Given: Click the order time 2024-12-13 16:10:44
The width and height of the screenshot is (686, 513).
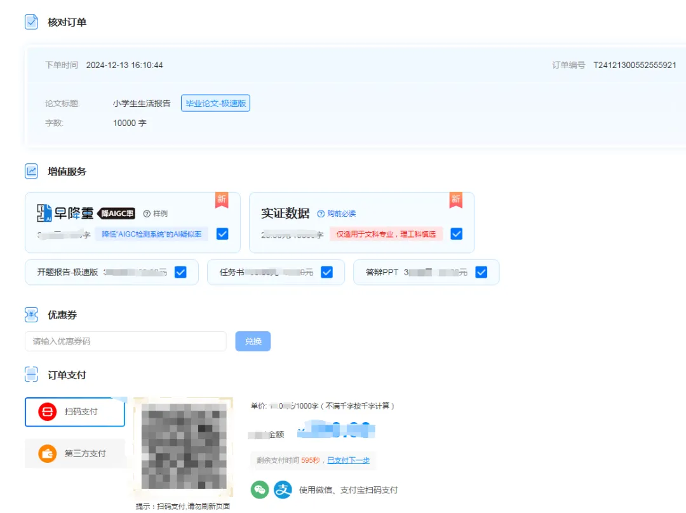Looking at the screenshot, I should [124, 65].
